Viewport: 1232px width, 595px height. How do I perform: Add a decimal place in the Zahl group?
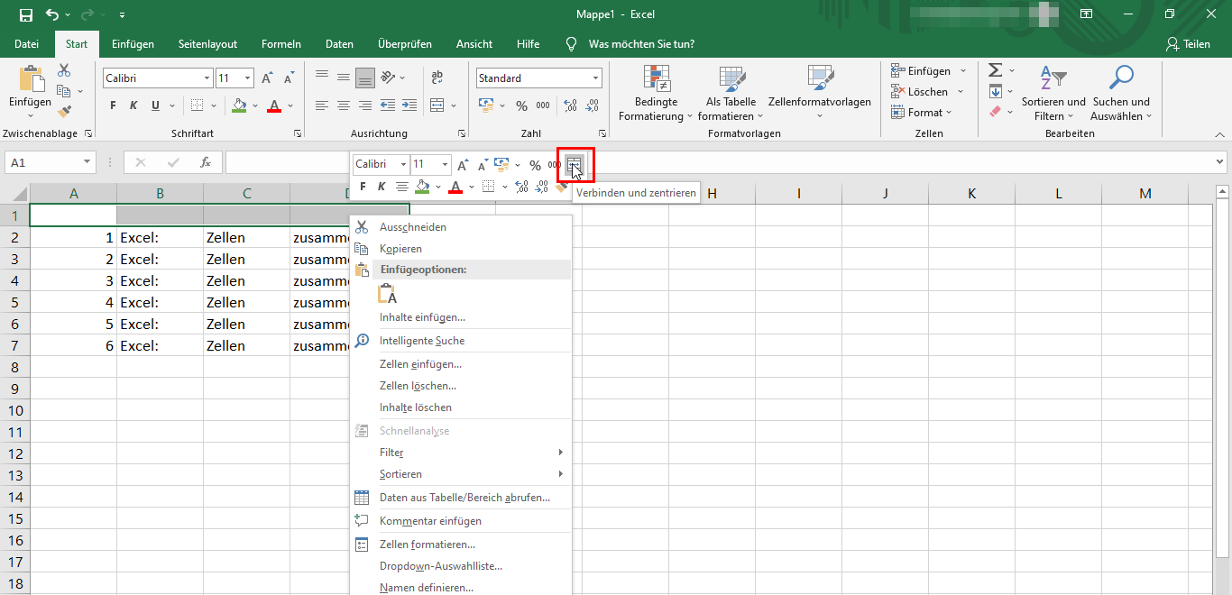pos(569,105)
